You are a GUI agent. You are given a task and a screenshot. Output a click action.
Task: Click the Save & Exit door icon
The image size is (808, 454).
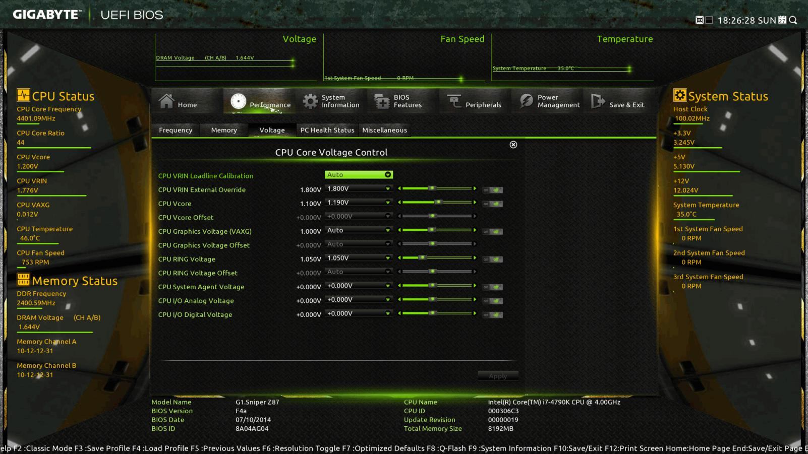(x=598, y=101)
